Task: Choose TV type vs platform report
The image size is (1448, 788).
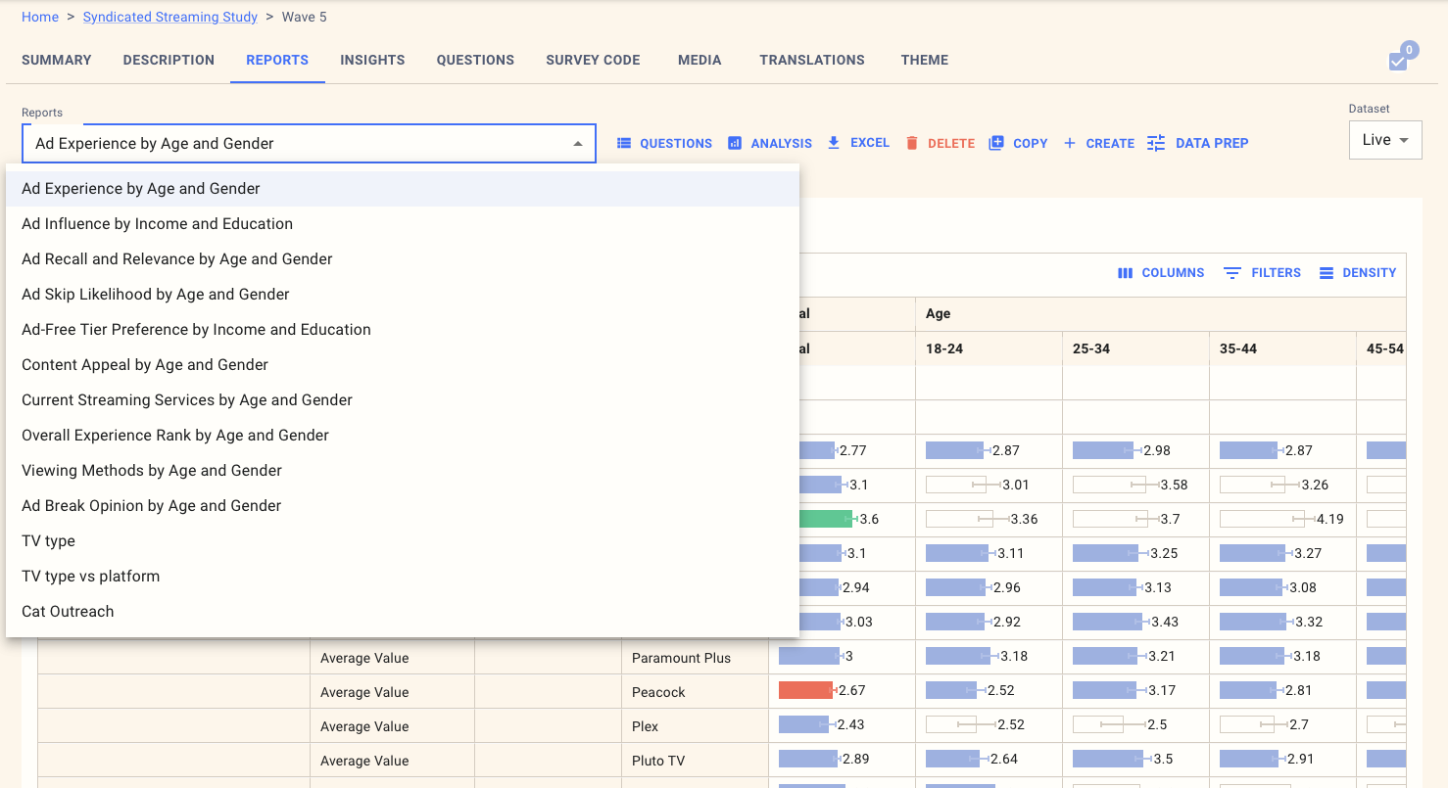Action: pos(90,577)
